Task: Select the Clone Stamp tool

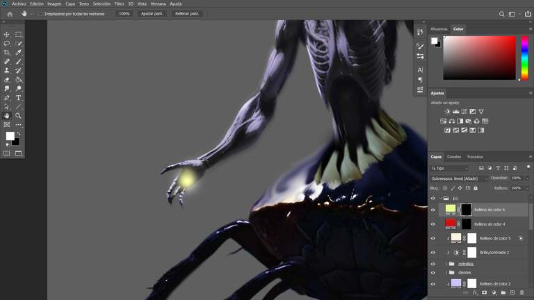Action: [x=6, y=70]
